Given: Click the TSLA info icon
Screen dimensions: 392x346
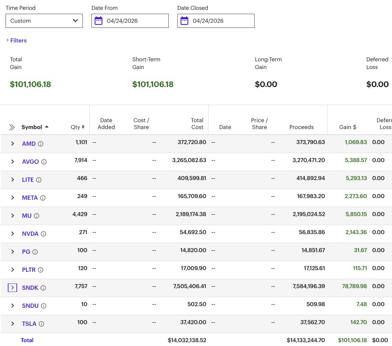Looking at the screenshot, I should point(42,324).
